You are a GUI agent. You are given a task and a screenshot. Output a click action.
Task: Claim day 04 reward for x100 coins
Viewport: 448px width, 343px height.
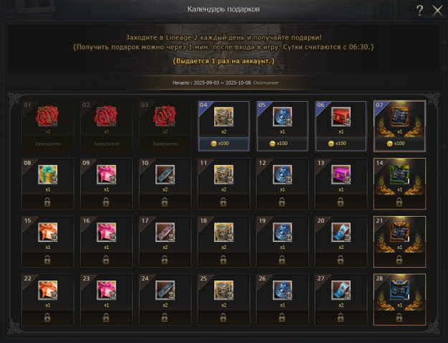224,144
